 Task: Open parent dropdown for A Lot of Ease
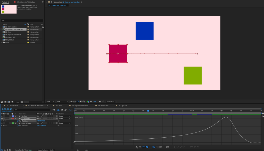65,123
